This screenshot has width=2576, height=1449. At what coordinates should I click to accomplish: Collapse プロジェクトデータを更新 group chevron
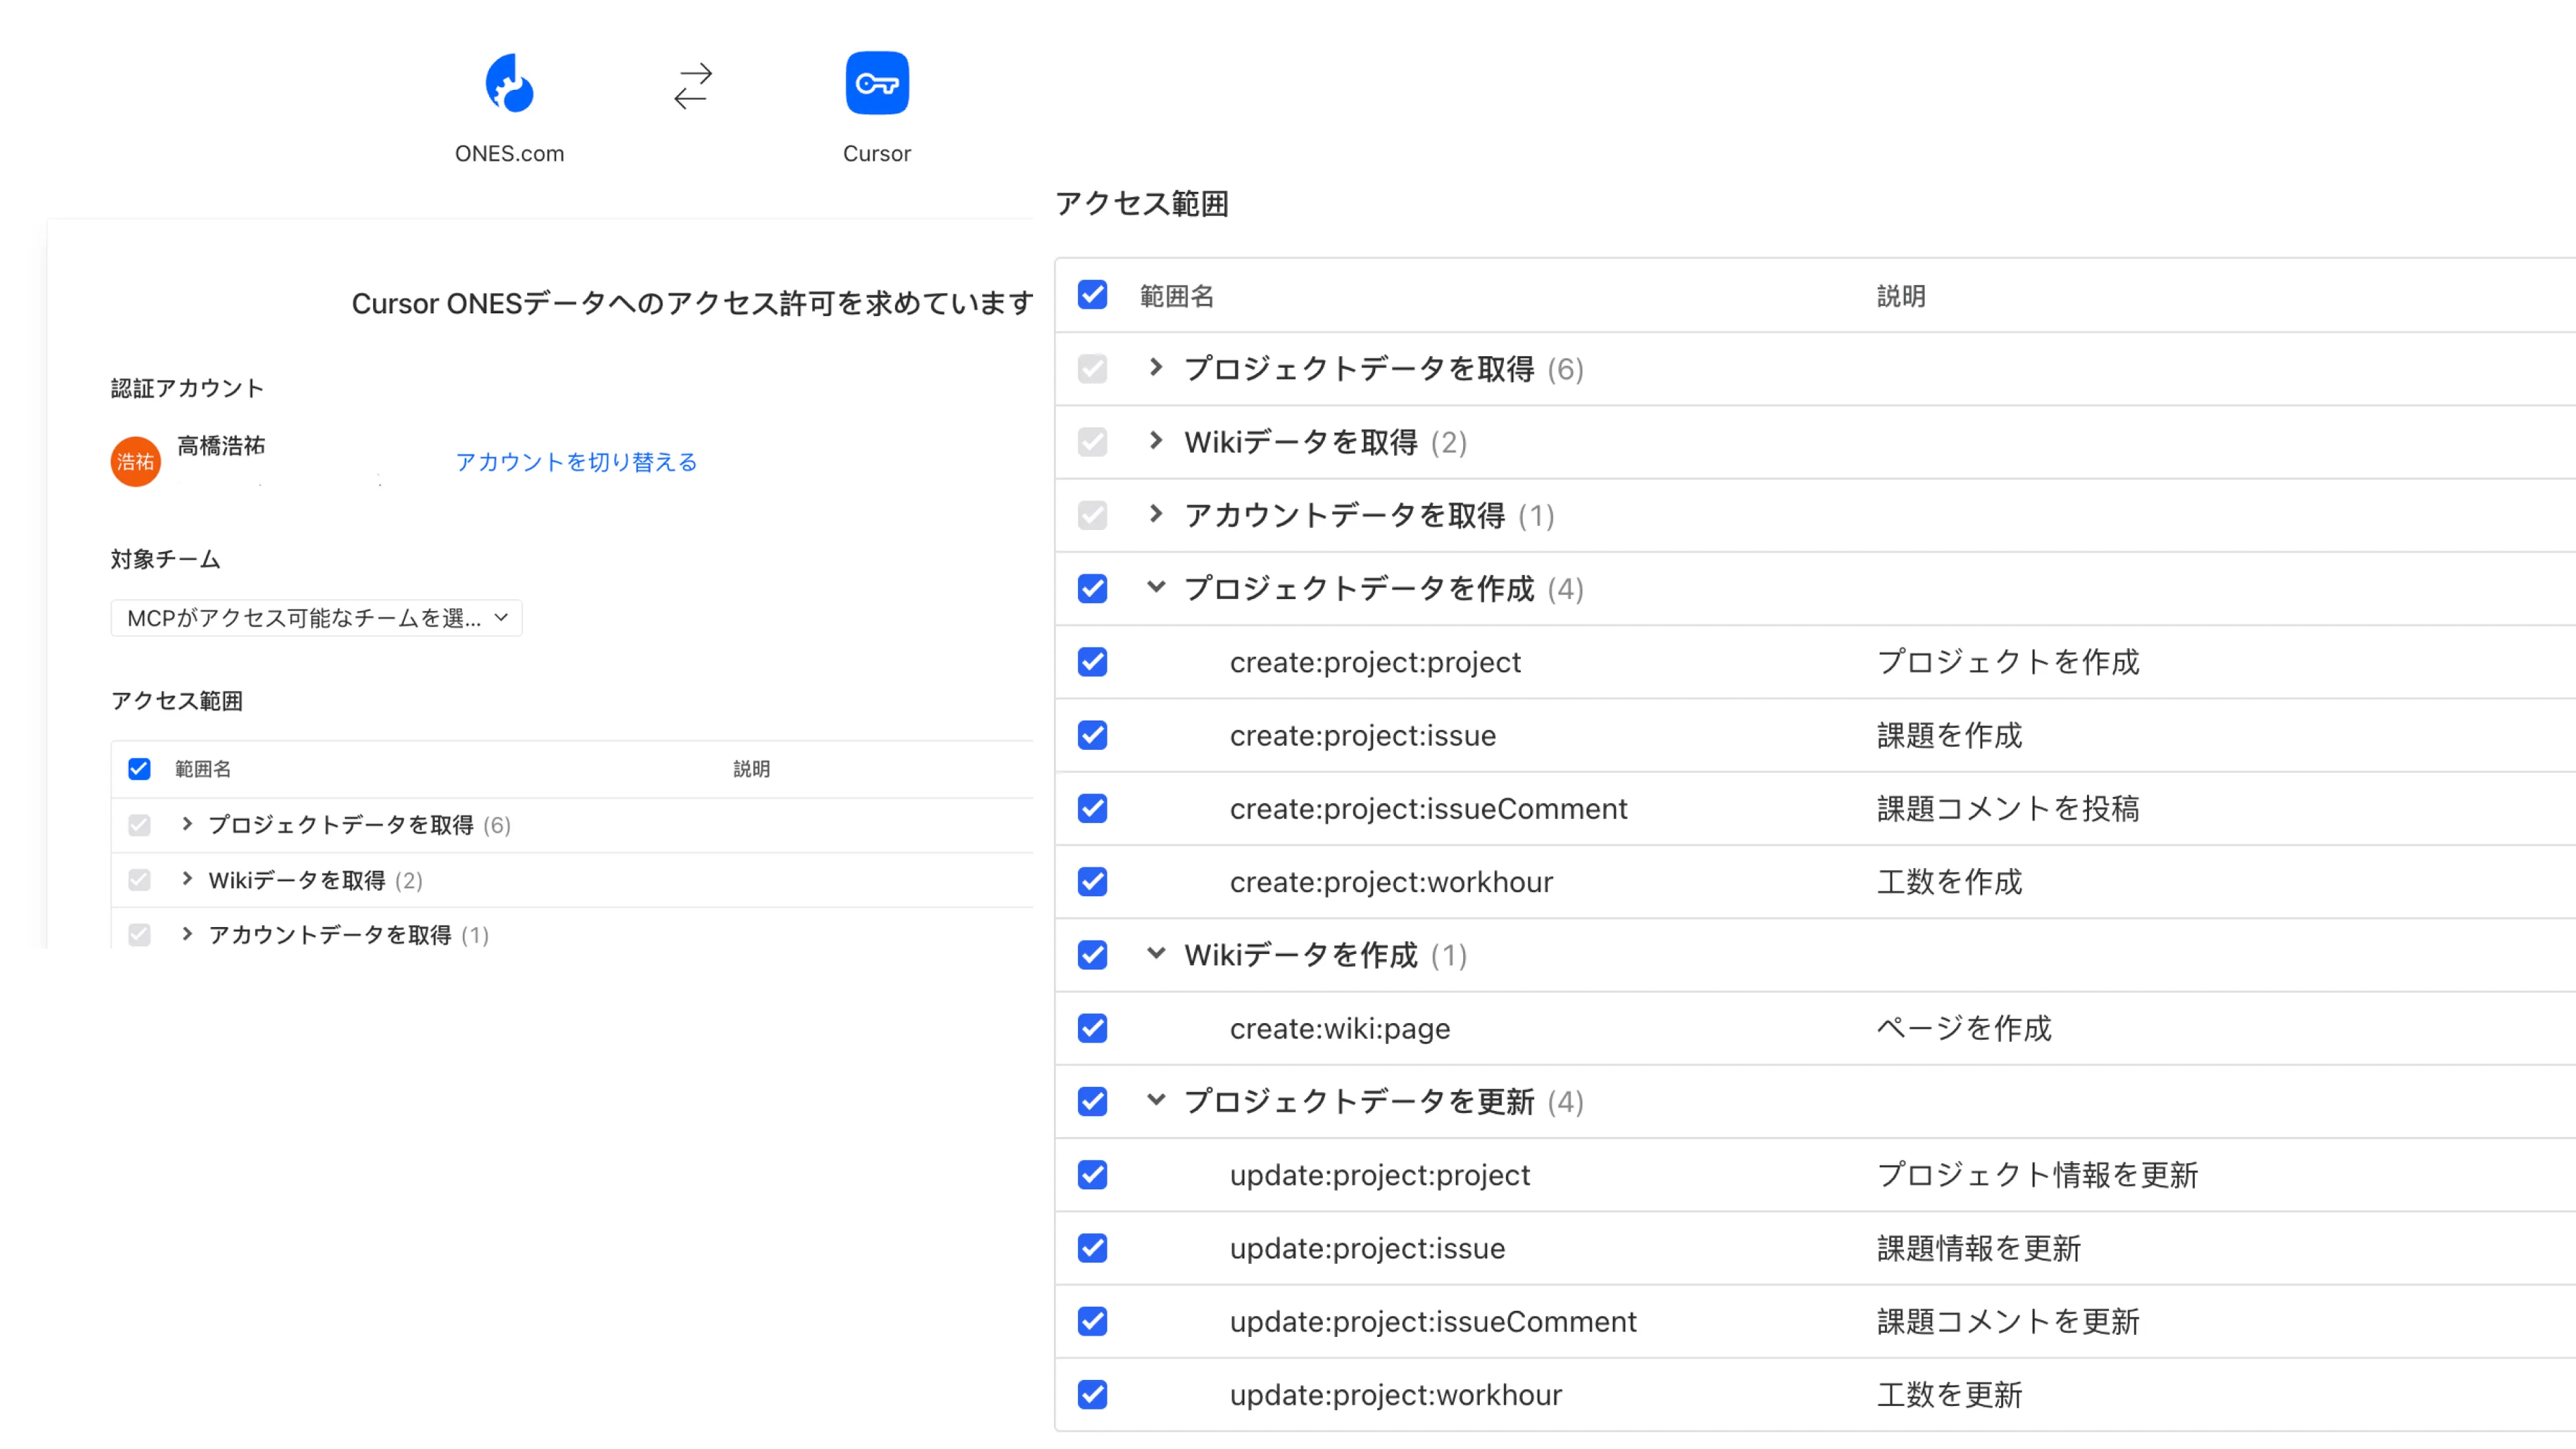point(1155,1101)
